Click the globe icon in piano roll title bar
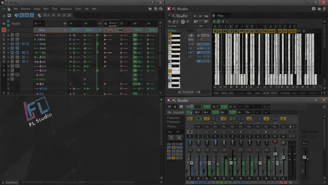This screenshot has width=328, height=185. (x=324, y=9)
